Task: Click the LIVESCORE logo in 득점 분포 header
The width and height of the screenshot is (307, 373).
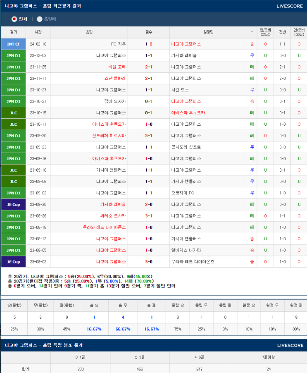Action: (x=290, y=345)
